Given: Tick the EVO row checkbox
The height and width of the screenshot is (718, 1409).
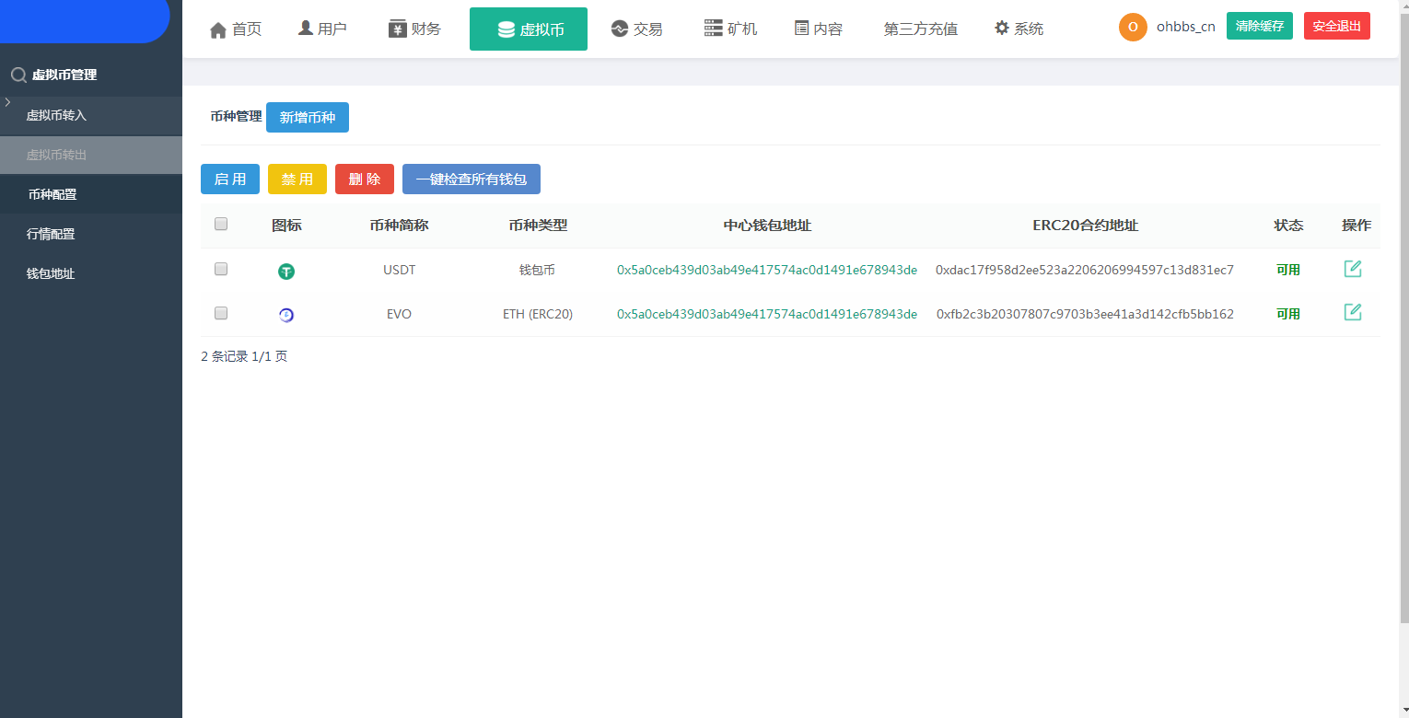Looking at the screenshot, I should click(x=221, y=313).
